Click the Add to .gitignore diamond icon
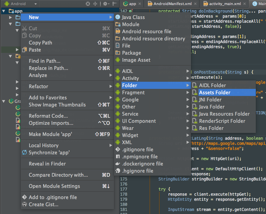This screenshot has width=266, height=214. pos(24,197)
